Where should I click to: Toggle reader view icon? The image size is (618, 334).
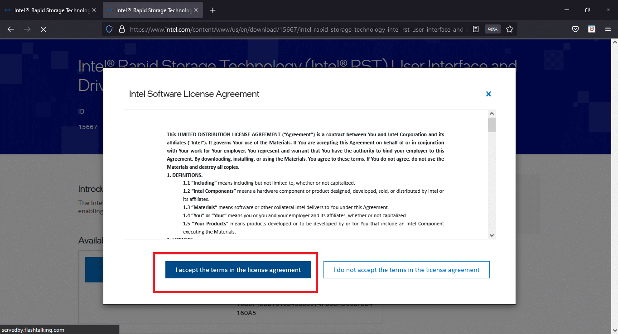click(x=475, y=29)
